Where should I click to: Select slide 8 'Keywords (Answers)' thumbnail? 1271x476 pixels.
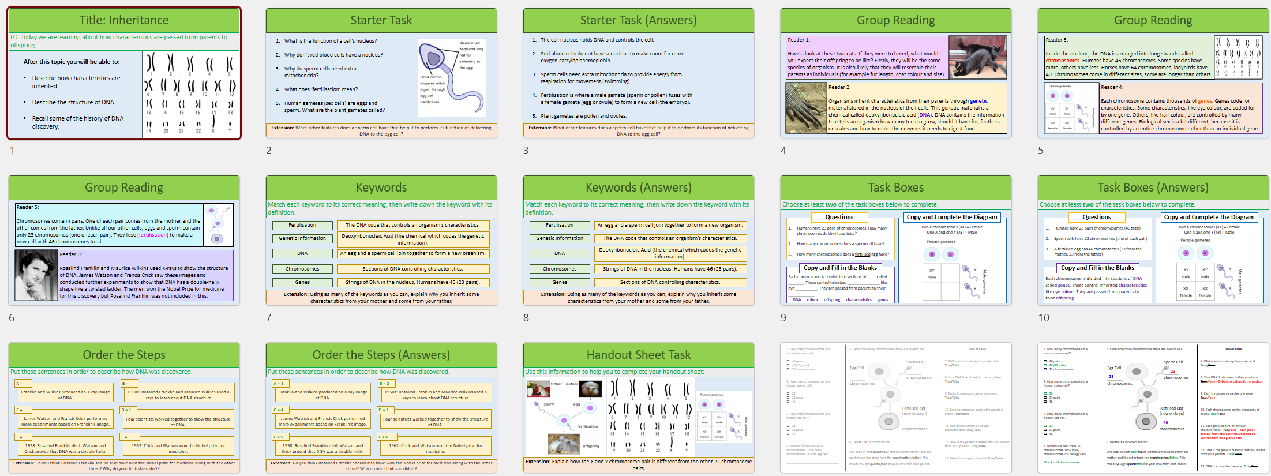pyautogui.click(x=639, y=241)
